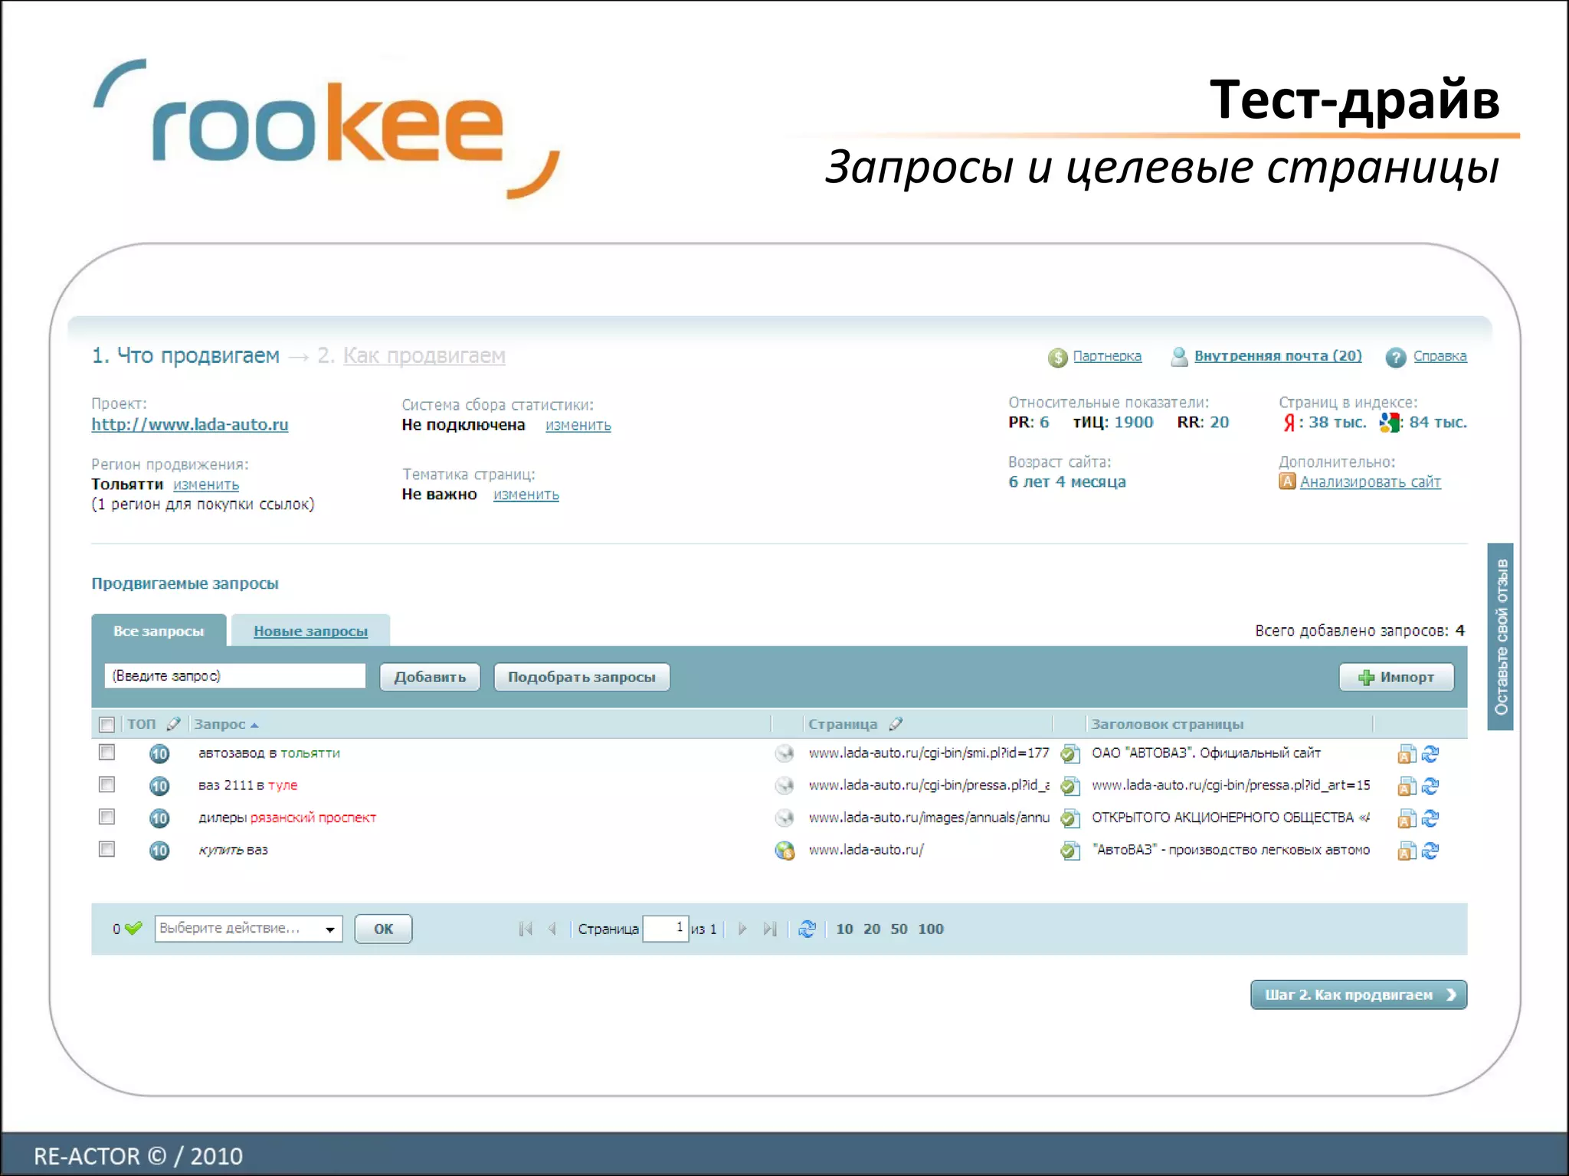
Task: Click pencil edit icon next to ТОП
Action: pos(173,724)
